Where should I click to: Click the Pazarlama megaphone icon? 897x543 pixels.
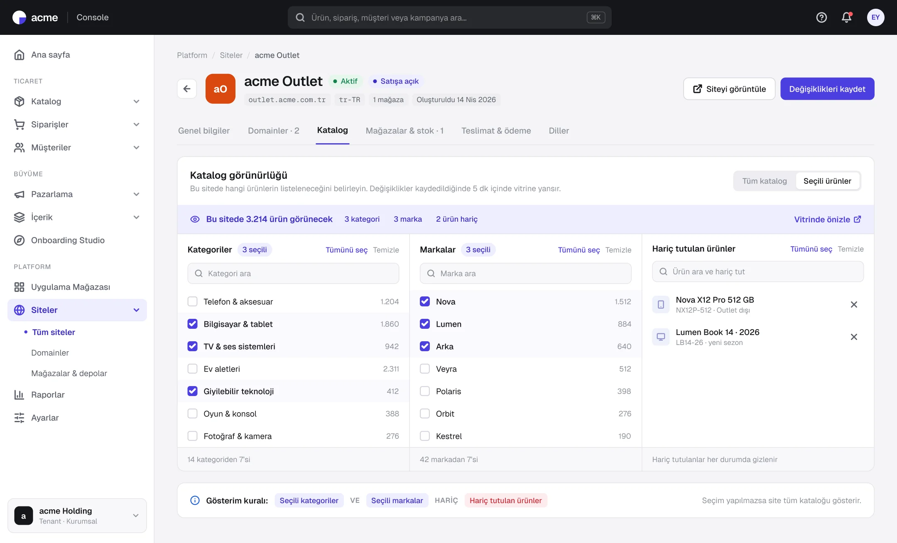point(19,194)
